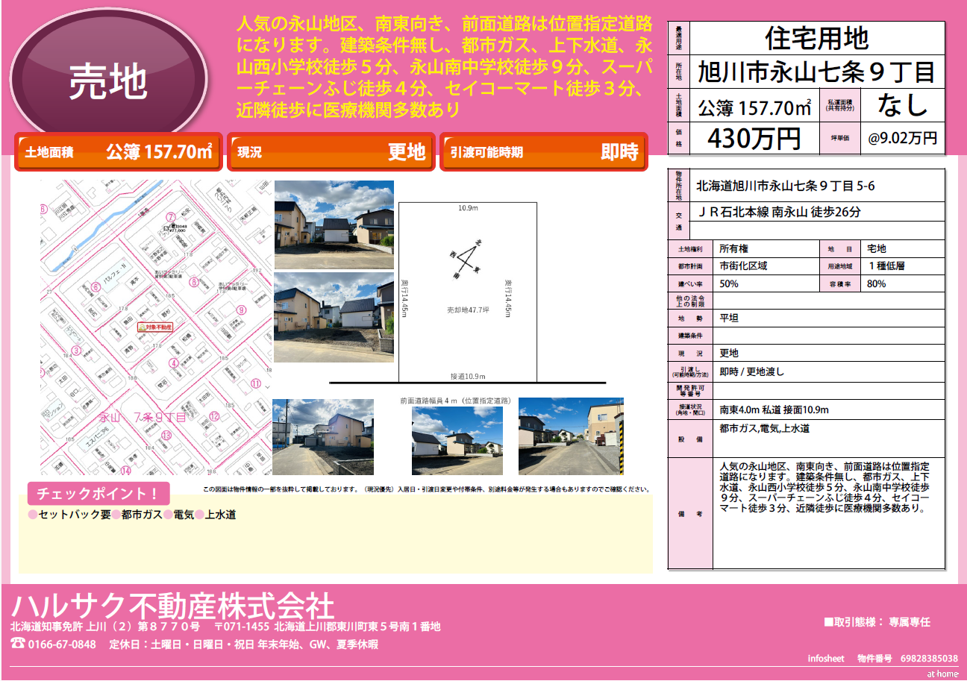
Task: Click the 80% floor area ratio value
Action: click(x=877, y=284)
